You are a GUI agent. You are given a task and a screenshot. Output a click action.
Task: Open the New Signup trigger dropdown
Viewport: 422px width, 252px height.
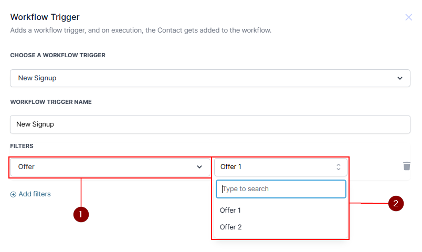210,78
